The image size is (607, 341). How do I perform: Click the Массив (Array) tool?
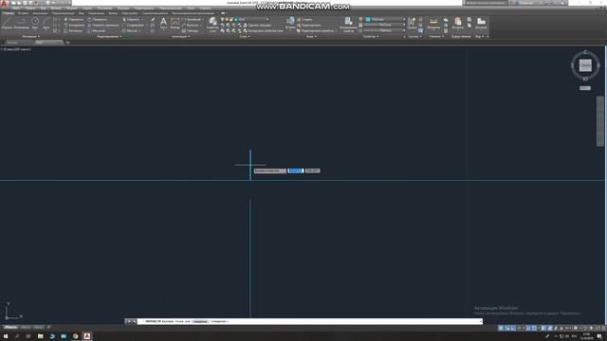[130, 31]
